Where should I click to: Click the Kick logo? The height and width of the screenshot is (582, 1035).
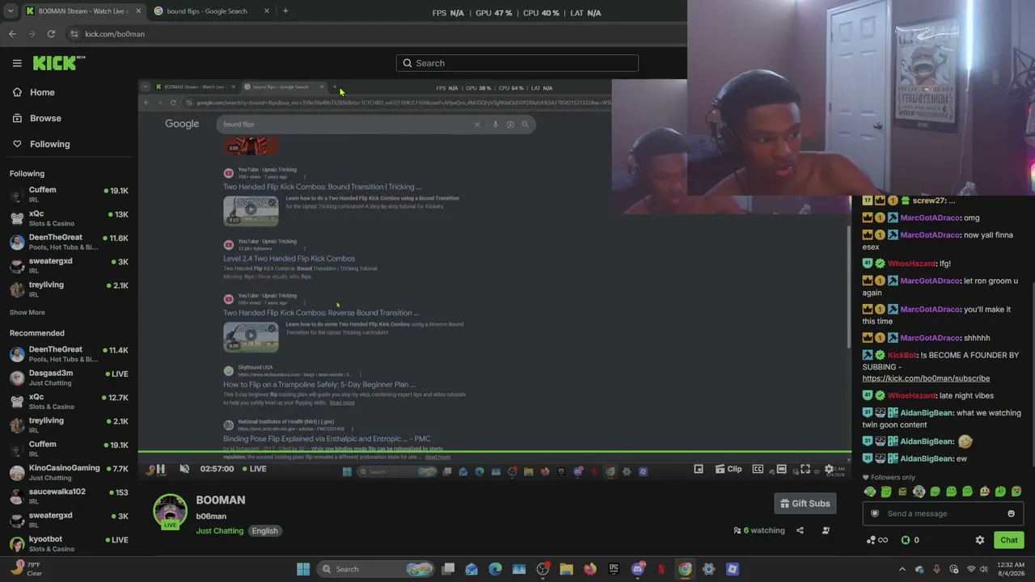click(x=59, y=62)
